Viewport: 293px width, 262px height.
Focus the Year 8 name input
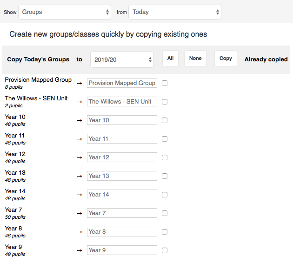coord(122,232)
